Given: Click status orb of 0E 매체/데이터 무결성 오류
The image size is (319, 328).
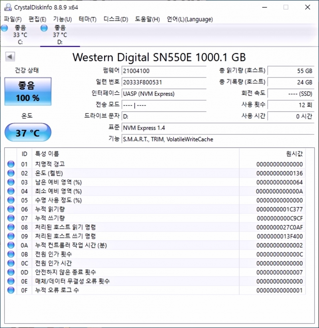Looking at the screenshot, I should (x=11, y=281).
